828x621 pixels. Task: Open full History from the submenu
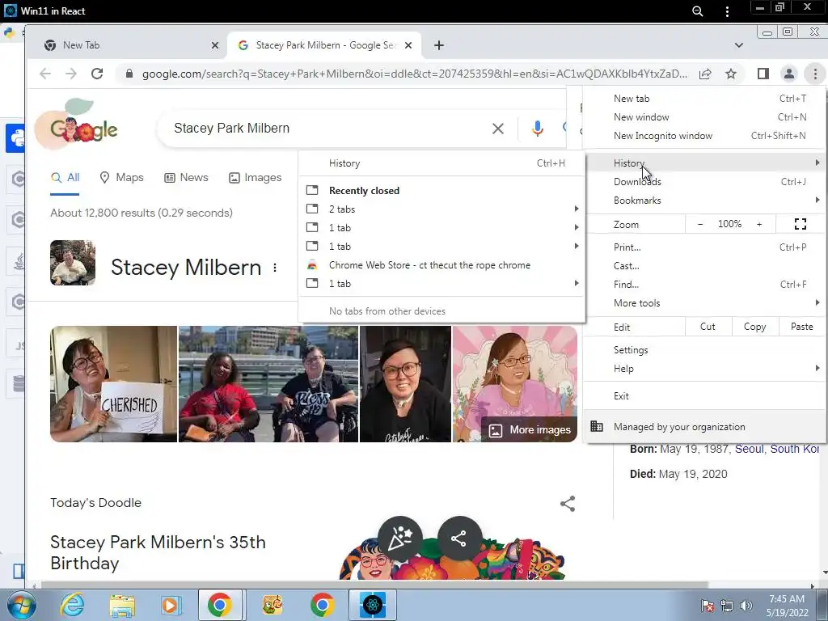pos(442,163)
